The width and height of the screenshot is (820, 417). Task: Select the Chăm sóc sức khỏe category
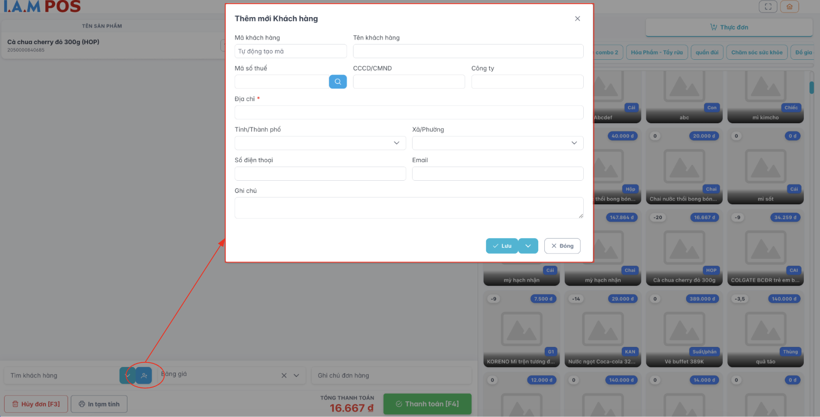[x=757, y=52]
